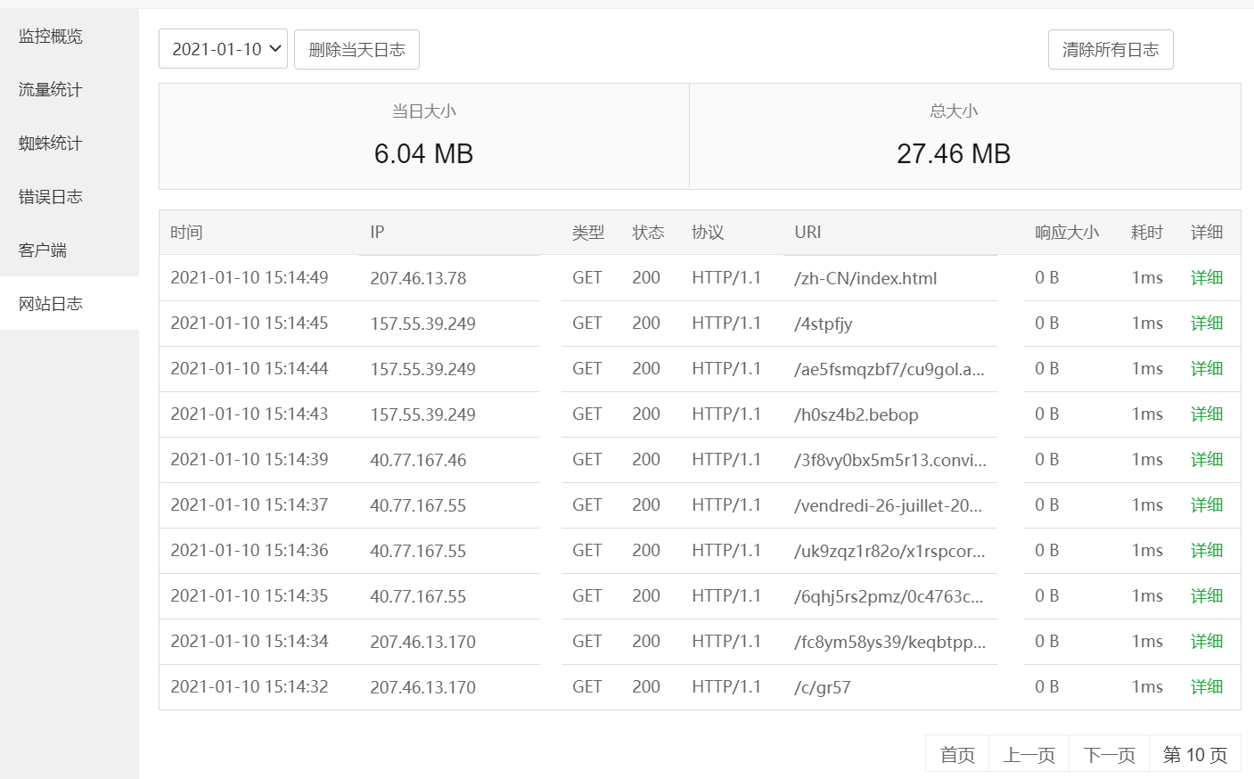Click the 删除当天日志 button
This screenshot has width=1254, height=779.
coord(357,49)
